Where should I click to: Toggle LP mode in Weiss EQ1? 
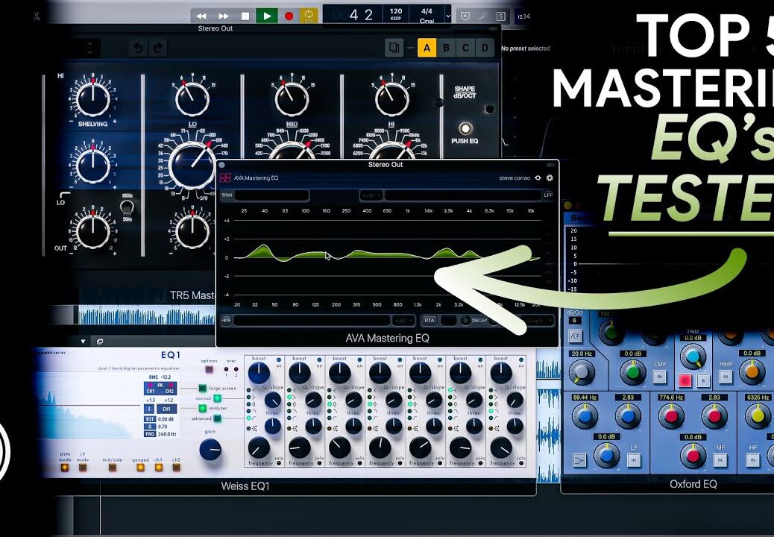tap(83, 467)
